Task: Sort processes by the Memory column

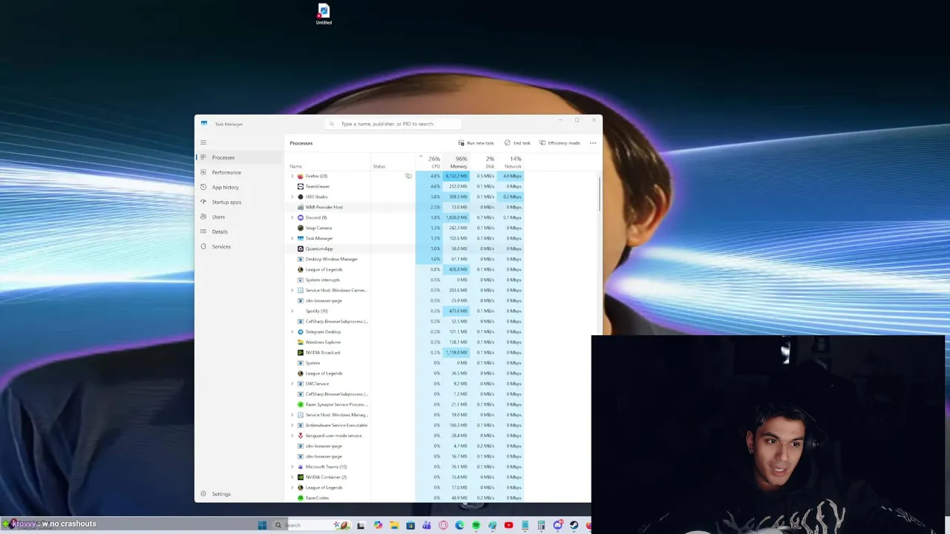Action: 456,162
